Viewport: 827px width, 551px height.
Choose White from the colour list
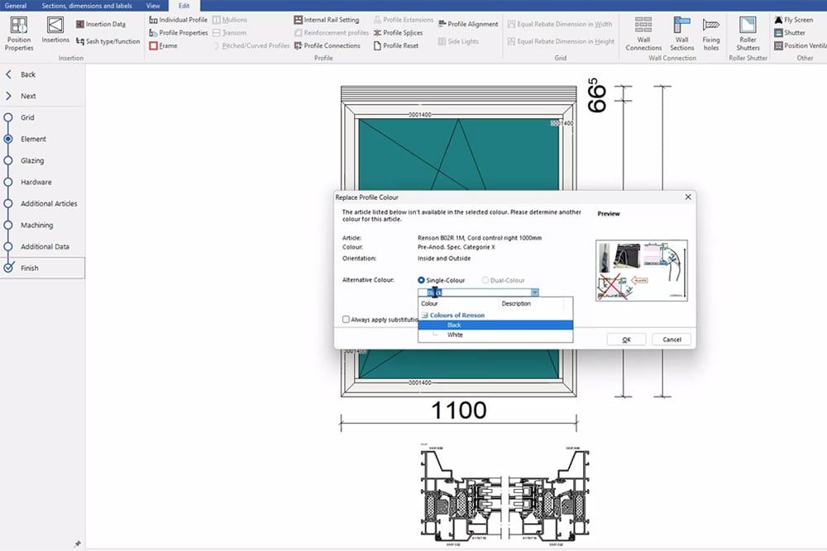point(455,335)
